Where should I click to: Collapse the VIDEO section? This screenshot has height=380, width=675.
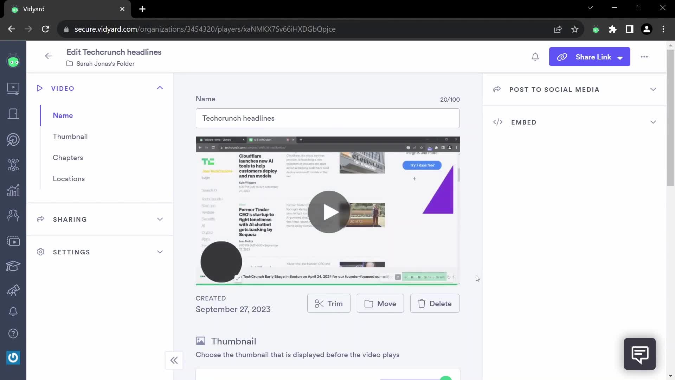coord(160,88)
